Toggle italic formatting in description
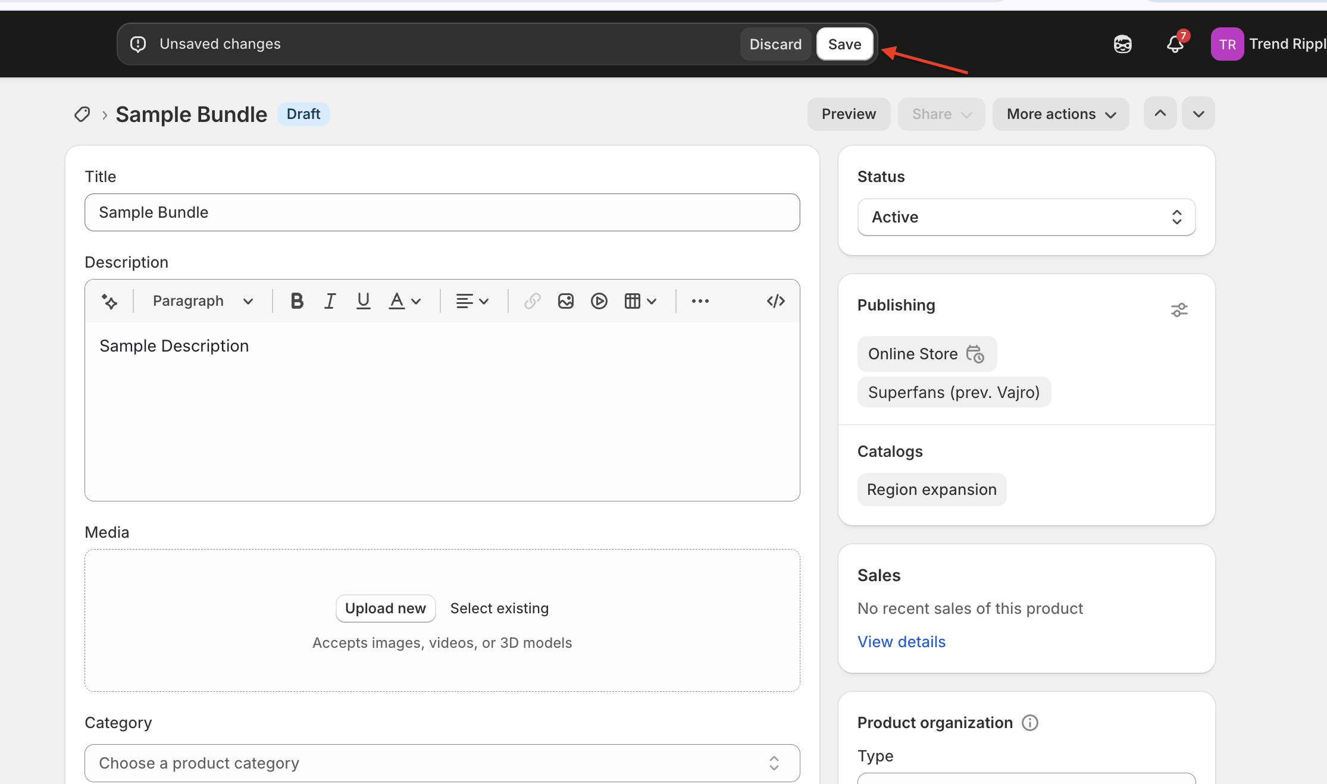This screenshot has height=784, width=1327. (x=330, y=301)
